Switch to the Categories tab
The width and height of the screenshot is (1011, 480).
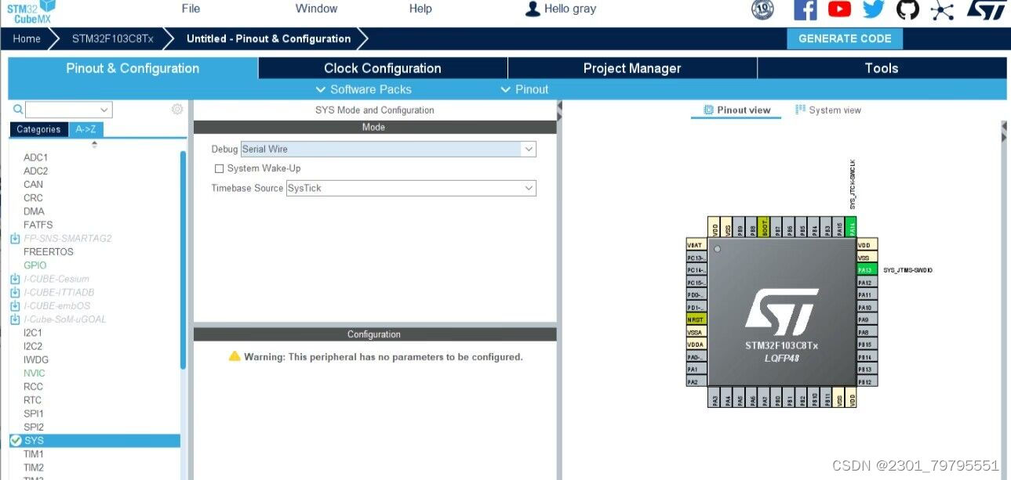click(38, 129)
